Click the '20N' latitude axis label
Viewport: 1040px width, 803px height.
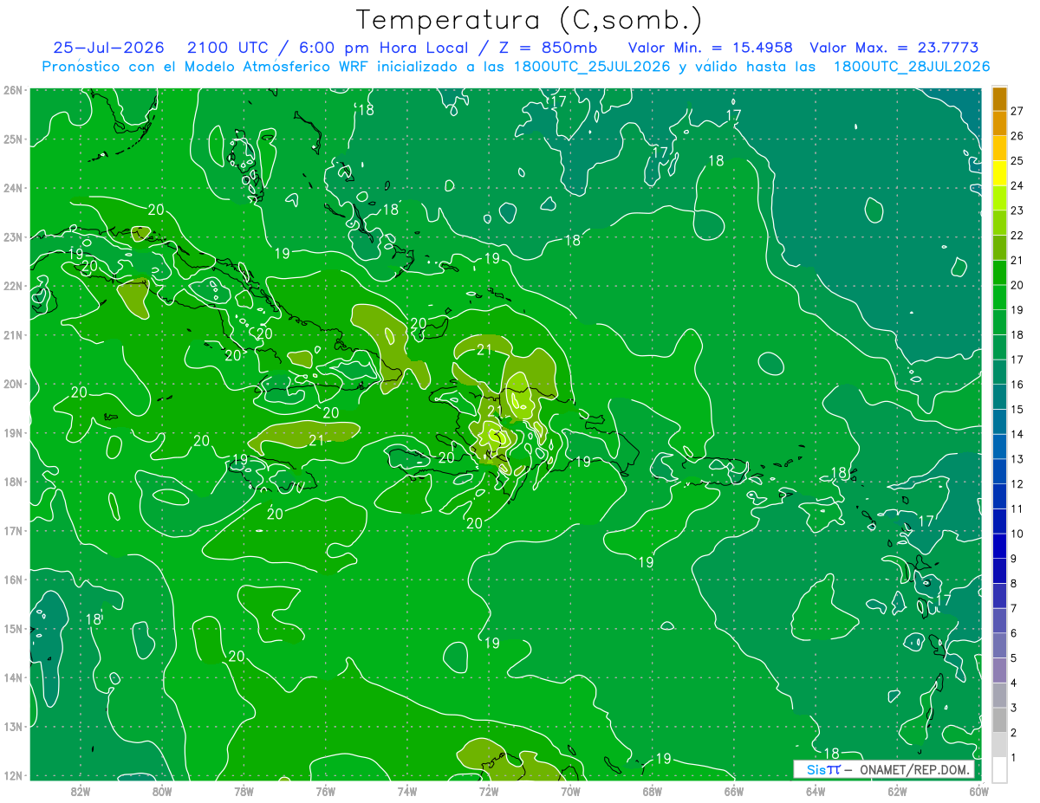[12, 384]
